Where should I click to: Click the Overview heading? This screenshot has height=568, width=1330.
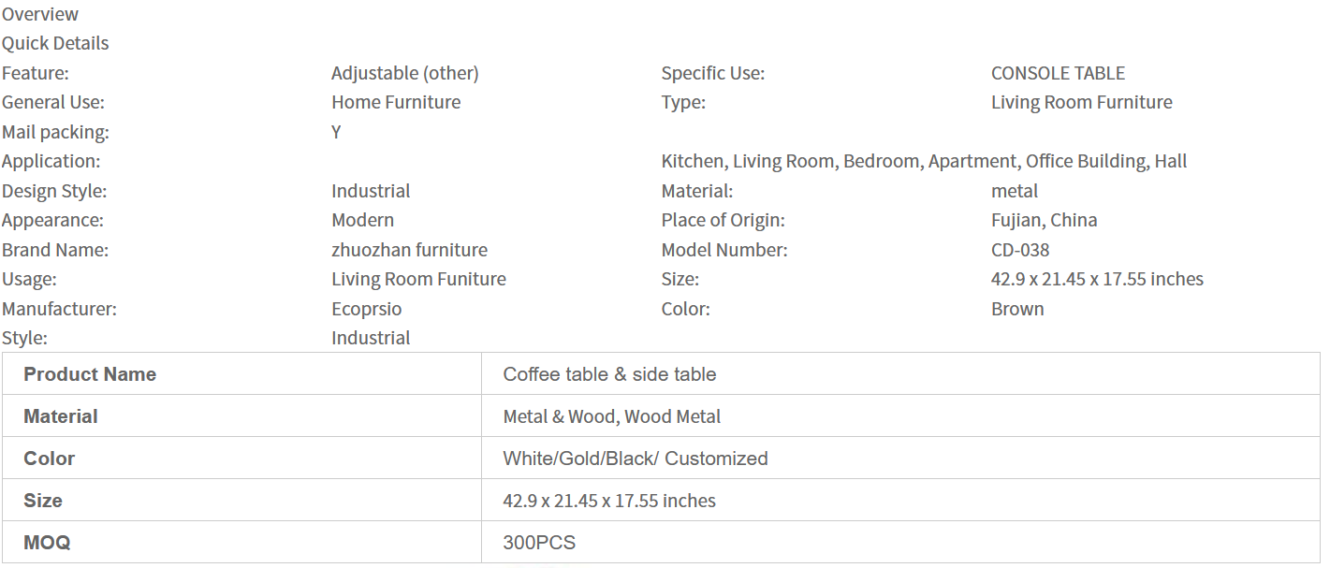coord(40,14)
